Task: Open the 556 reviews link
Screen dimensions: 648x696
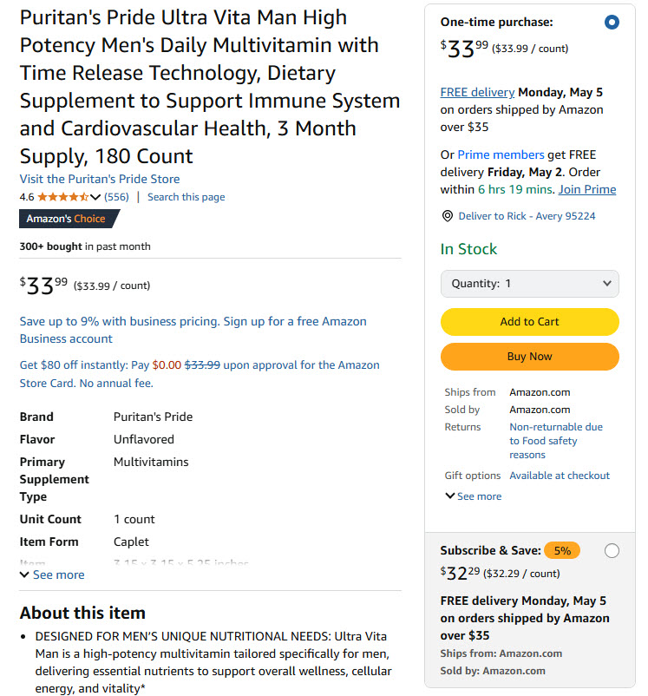Action: click(x=116, y=197)
